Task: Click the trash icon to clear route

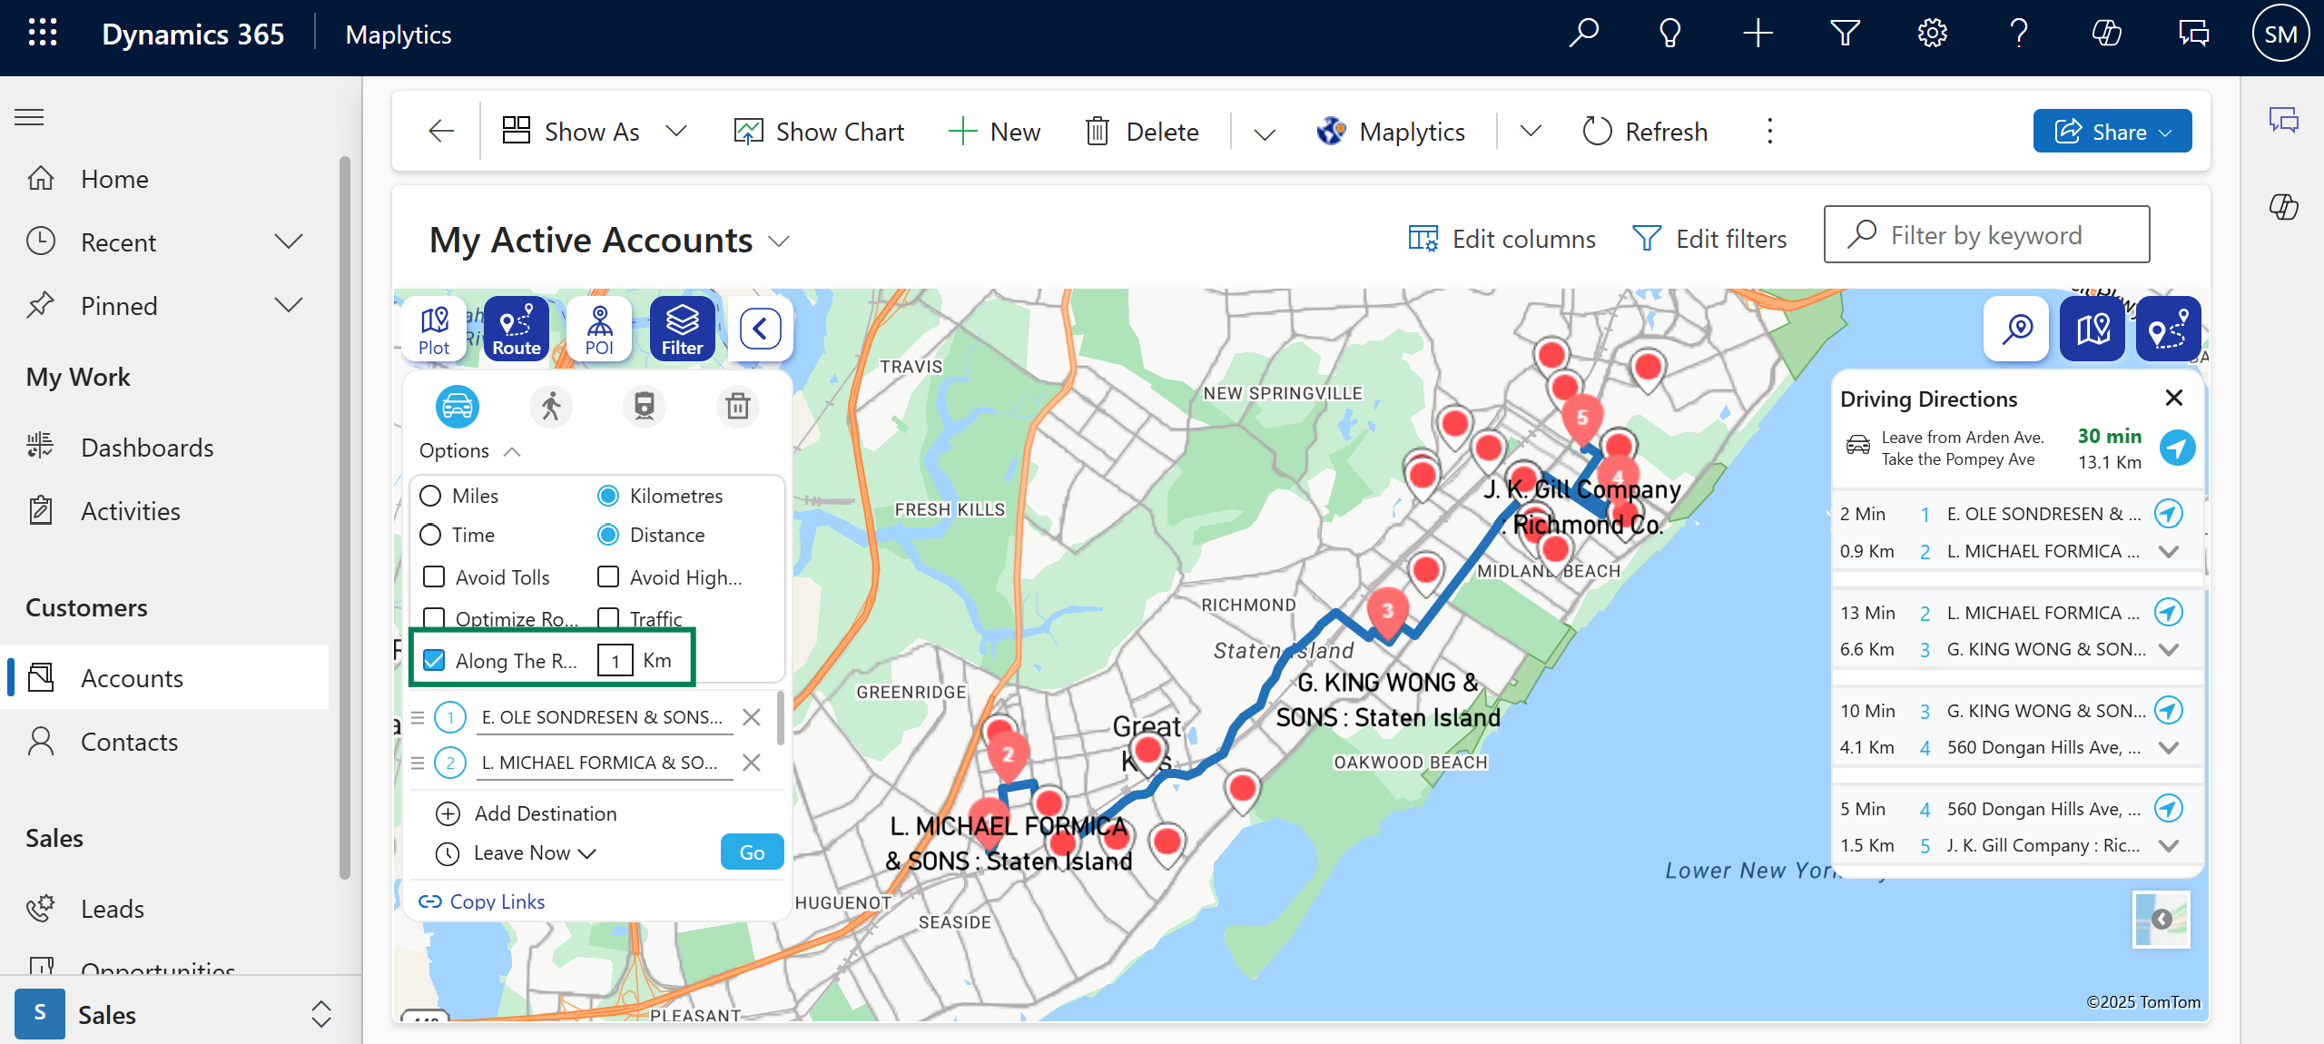Action: (x=738, y=406)
